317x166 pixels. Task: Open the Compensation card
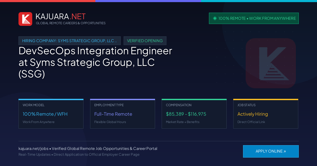click(194, 114)
